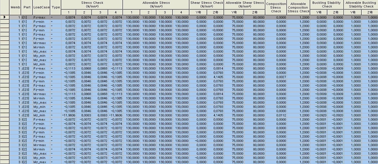The height and width of the screenshot is (164, 378).
Task: Select the Stress Check group header
Action: [x=92, y=4]
